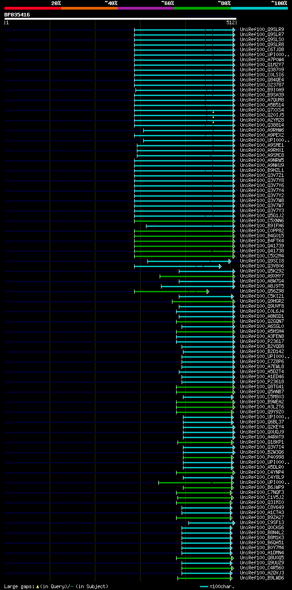Click UniRef100_Q5K292 label

(x=262, y=271)
